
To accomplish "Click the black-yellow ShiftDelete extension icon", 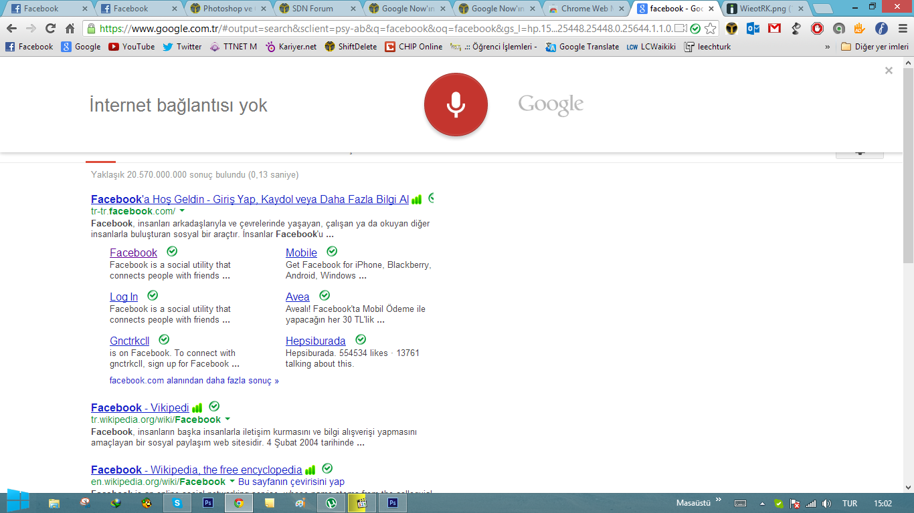I will click(732, 29).
